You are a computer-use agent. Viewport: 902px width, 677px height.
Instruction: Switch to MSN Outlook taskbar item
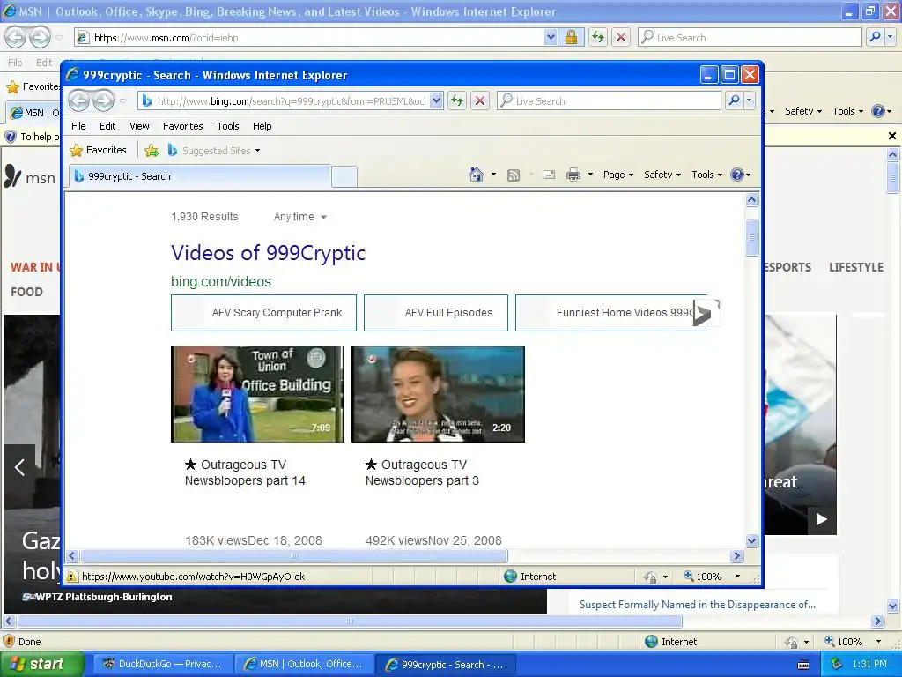point(303,664)
